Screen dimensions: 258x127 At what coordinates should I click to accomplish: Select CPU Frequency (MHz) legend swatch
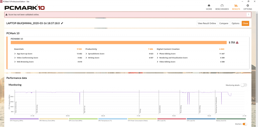point(24,119)
